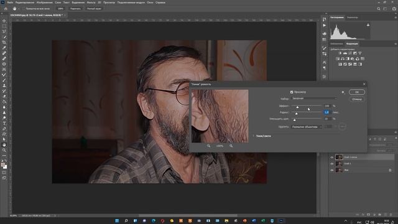
Task: Click the Уменьшить шум slider handle
Action: [294, 120]
